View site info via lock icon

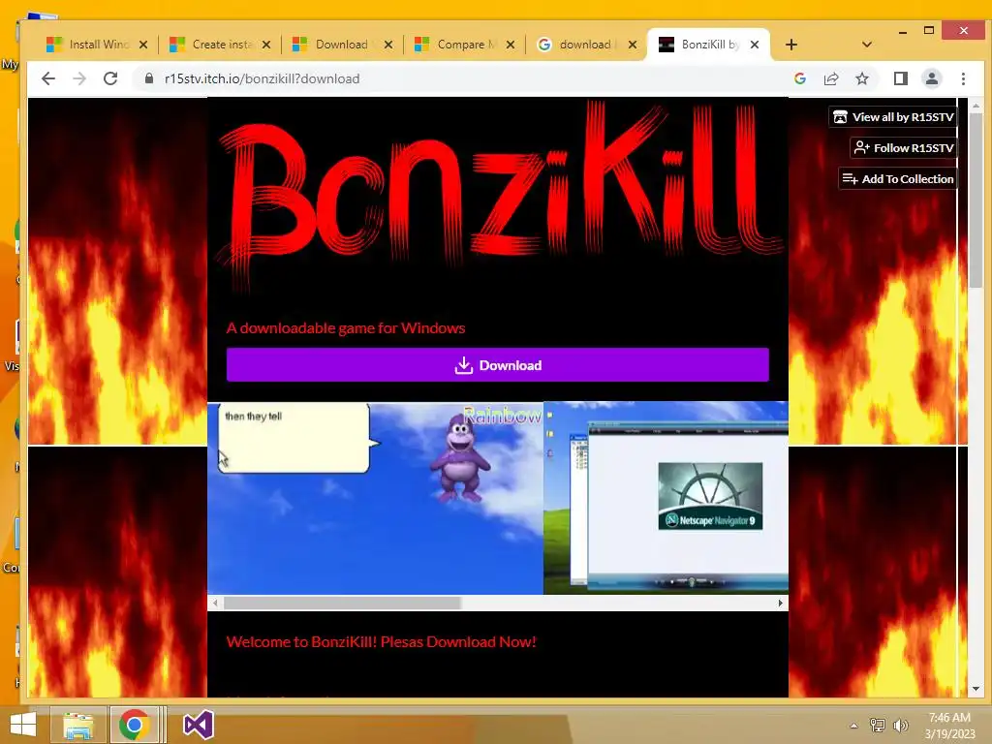(x=149, y=78)
